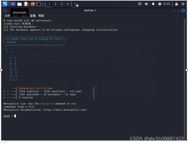This screenshot has height=143, width=188.
Task: Switch to workspace 4
Action: (68, 4)
